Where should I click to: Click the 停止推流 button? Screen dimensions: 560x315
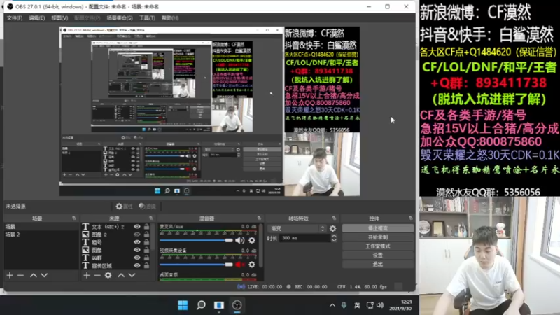[378, 228]
